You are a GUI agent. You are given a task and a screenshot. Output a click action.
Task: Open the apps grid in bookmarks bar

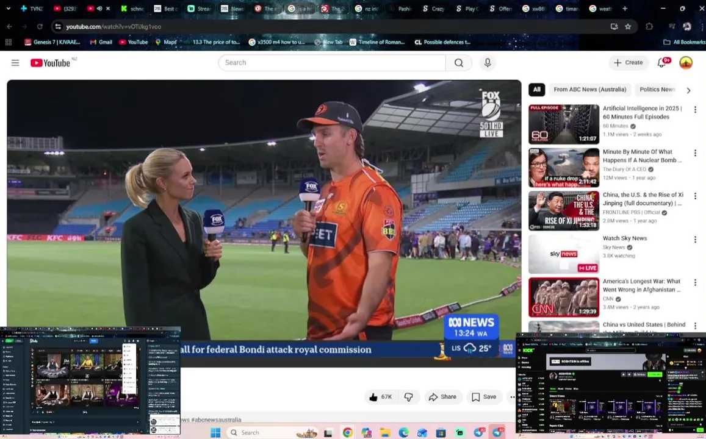click(x=8, y=42)
